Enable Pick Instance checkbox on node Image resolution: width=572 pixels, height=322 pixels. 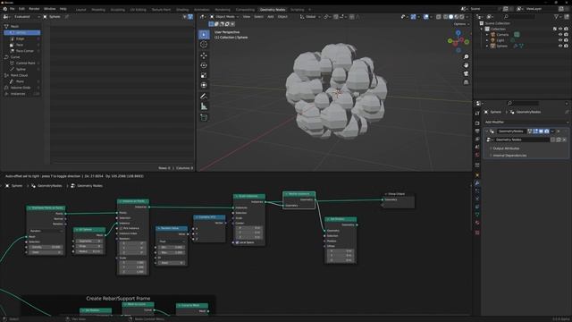122,228
